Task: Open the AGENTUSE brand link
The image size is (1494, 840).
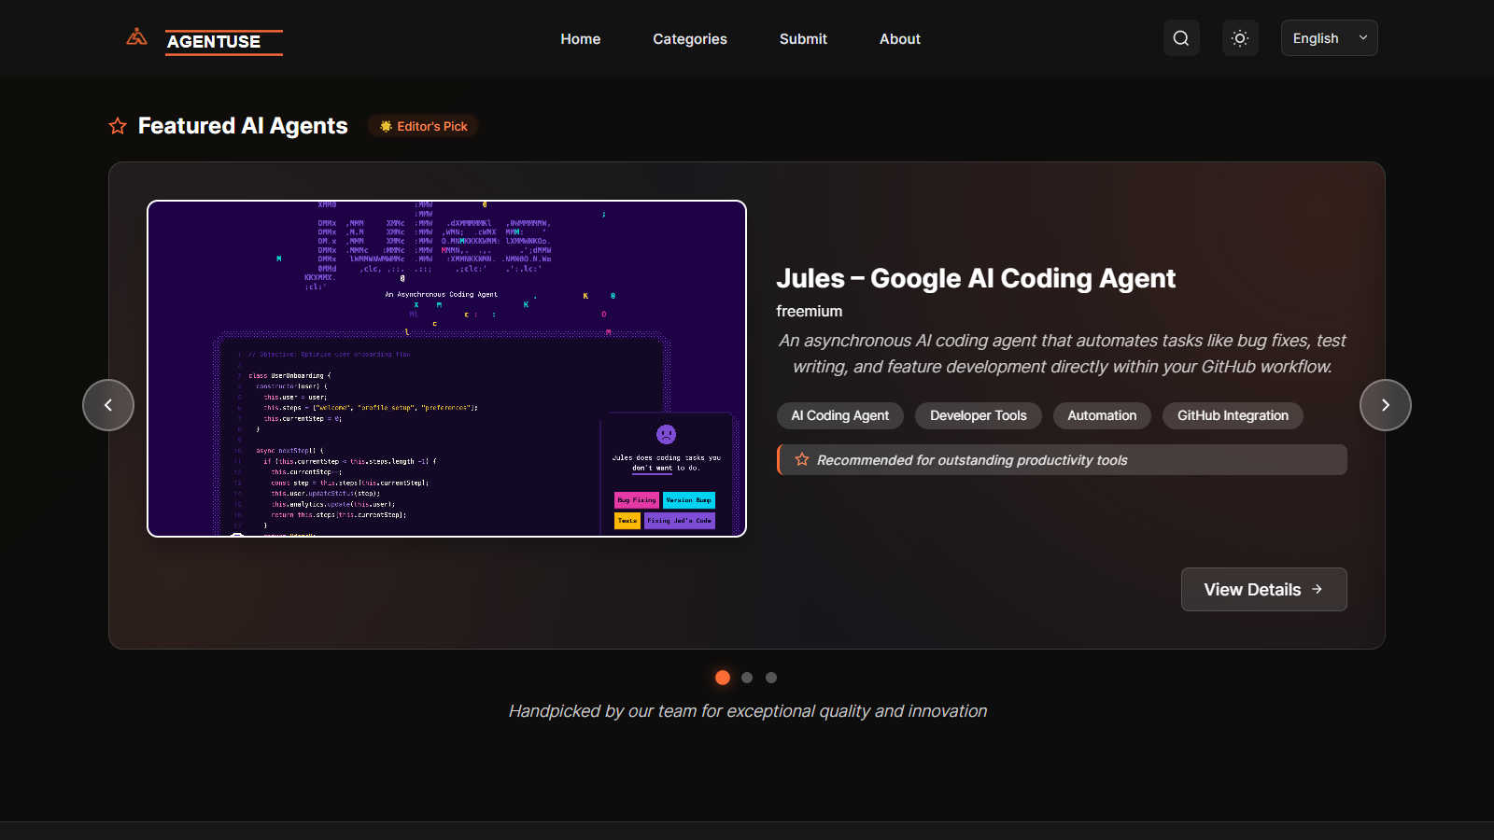Action: [x=224, y=42]
